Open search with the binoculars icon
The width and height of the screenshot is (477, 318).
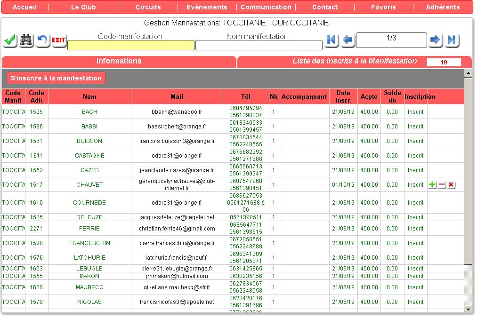[x=26, y=40]
